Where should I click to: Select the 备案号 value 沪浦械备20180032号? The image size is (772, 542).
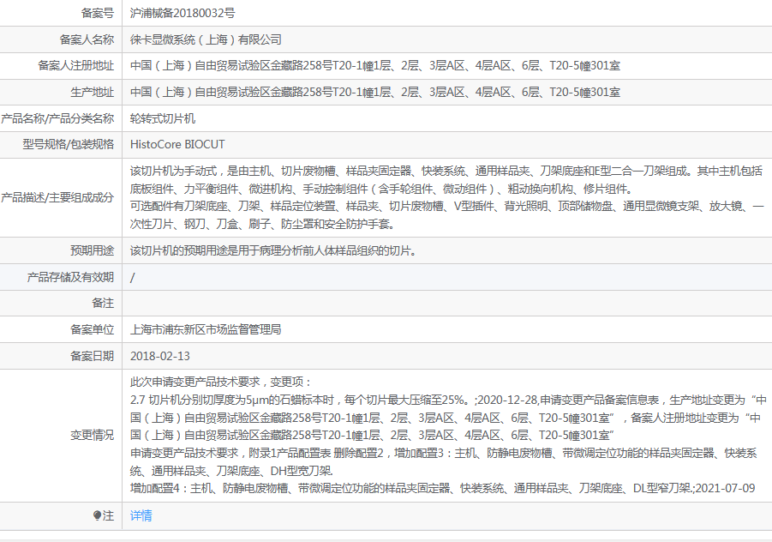tap(183, 14)
